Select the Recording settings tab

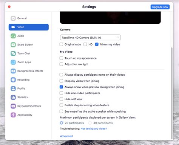pos(29,80)
